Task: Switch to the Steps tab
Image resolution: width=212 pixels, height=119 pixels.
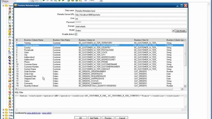Action: coord(5,1)
